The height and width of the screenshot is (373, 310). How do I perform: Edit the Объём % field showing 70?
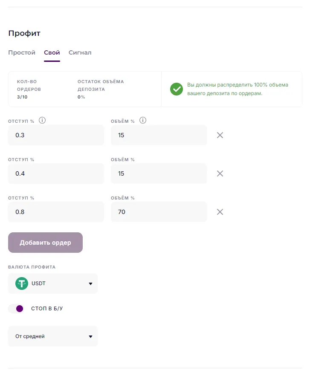[x=159, y=212]
